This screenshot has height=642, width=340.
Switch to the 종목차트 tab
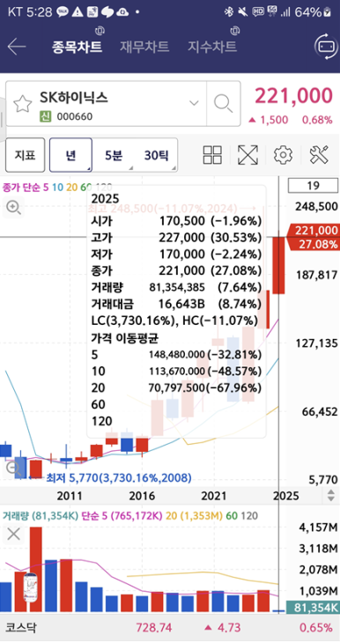(x=77, y=47)
